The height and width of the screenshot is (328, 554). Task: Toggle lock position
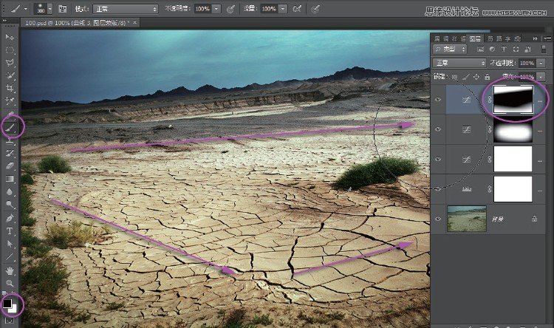(x=476, y=77)
